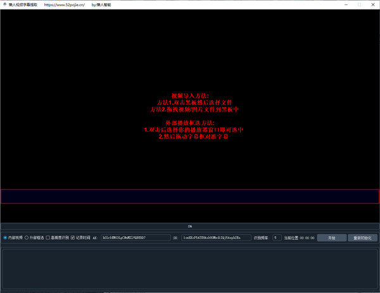Click the 开始 start button

(331, 238)
